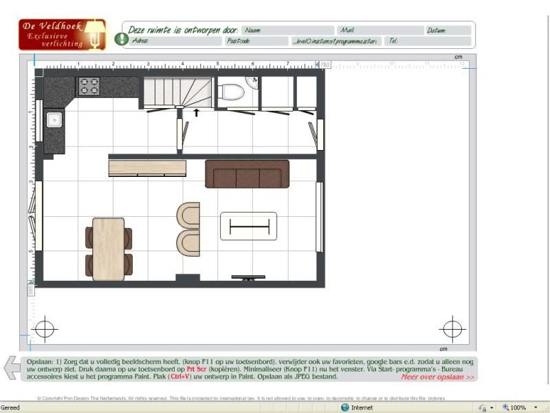The height and width of the screenshot is (413, 550).
Task: Select the lower right dining chair
Action: pyautogui.click(x=129, y=264)
